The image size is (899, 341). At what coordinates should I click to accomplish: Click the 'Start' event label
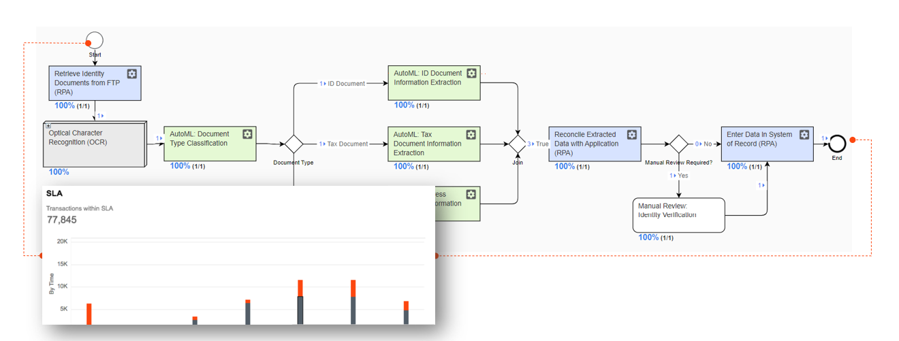click(95, 54)
